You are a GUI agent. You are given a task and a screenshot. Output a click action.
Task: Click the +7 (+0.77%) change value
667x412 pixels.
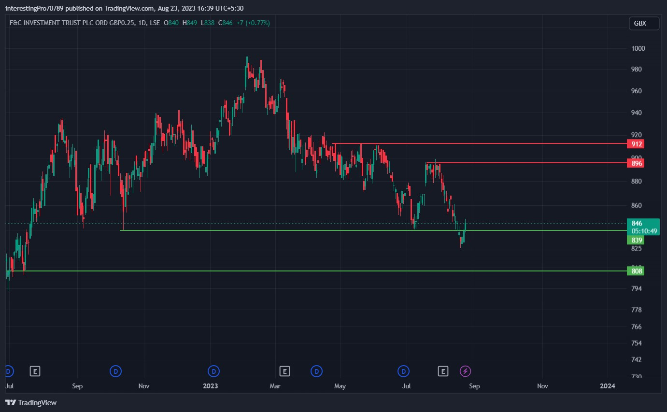coord(253,23)
